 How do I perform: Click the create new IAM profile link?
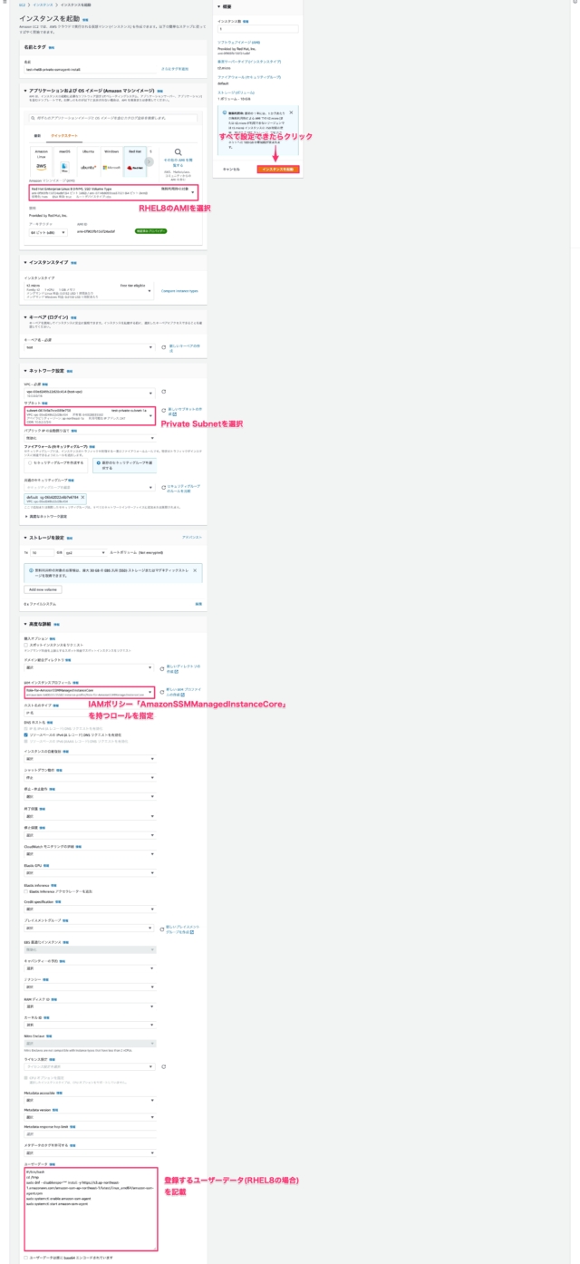(184, 691)
